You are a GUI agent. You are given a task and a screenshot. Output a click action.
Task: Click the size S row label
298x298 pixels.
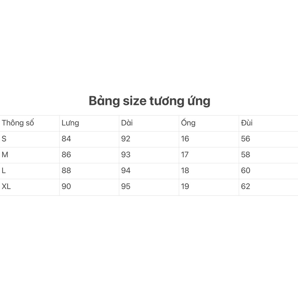pyautogui.click(x=4, y=139)
